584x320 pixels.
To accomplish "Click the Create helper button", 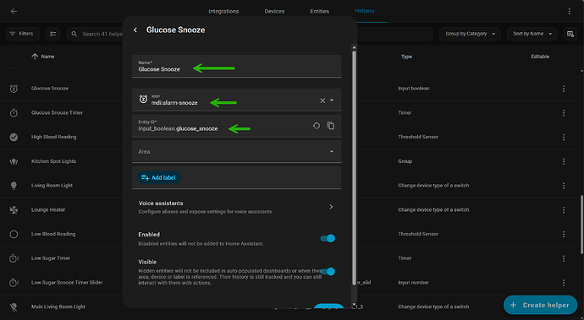I will (541, 305).
